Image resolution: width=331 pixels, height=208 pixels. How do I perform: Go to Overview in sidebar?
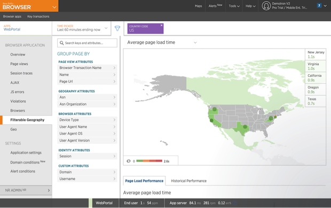pos(18,55)
